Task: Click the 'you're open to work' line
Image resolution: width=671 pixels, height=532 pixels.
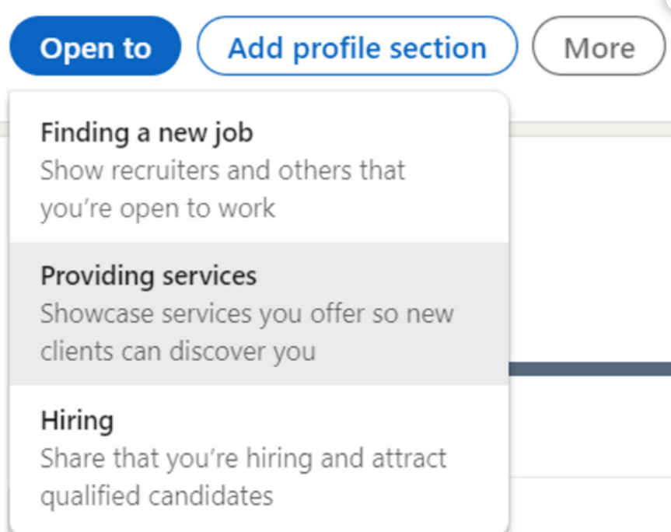Action: click(158, 209)
